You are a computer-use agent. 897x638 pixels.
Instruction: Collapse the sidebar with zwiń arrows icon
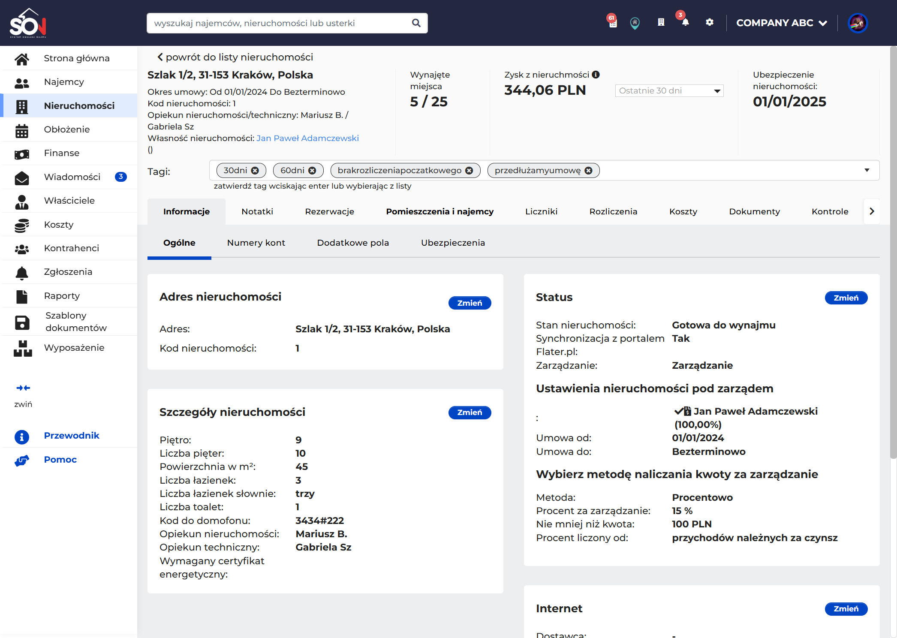point(23,388)
